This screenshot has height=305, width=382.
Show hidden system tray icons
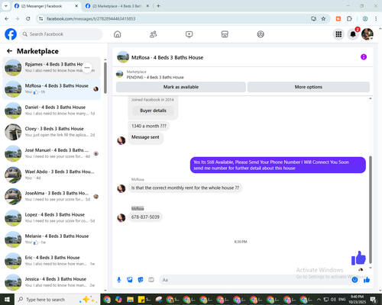(x=319, y=300)
